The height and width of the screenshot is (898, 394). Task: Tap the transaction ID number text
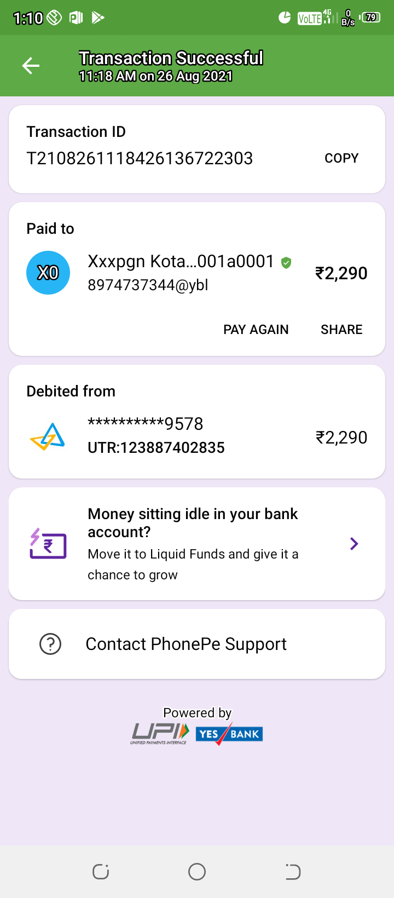pyautogui.click(x=140, y=158)
